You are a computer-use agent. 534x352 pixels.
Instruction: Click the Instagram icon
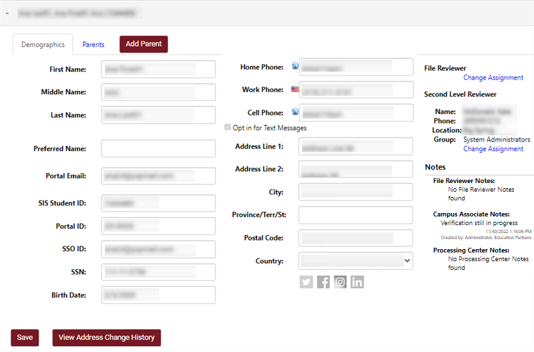pos(340,282)
